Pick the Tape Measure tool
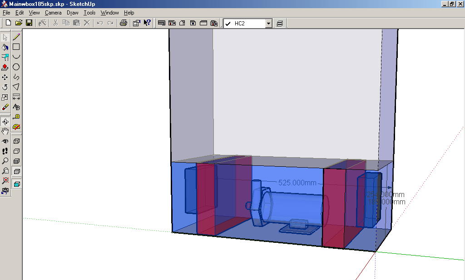465x280 pixels. (x=16, y=117)
